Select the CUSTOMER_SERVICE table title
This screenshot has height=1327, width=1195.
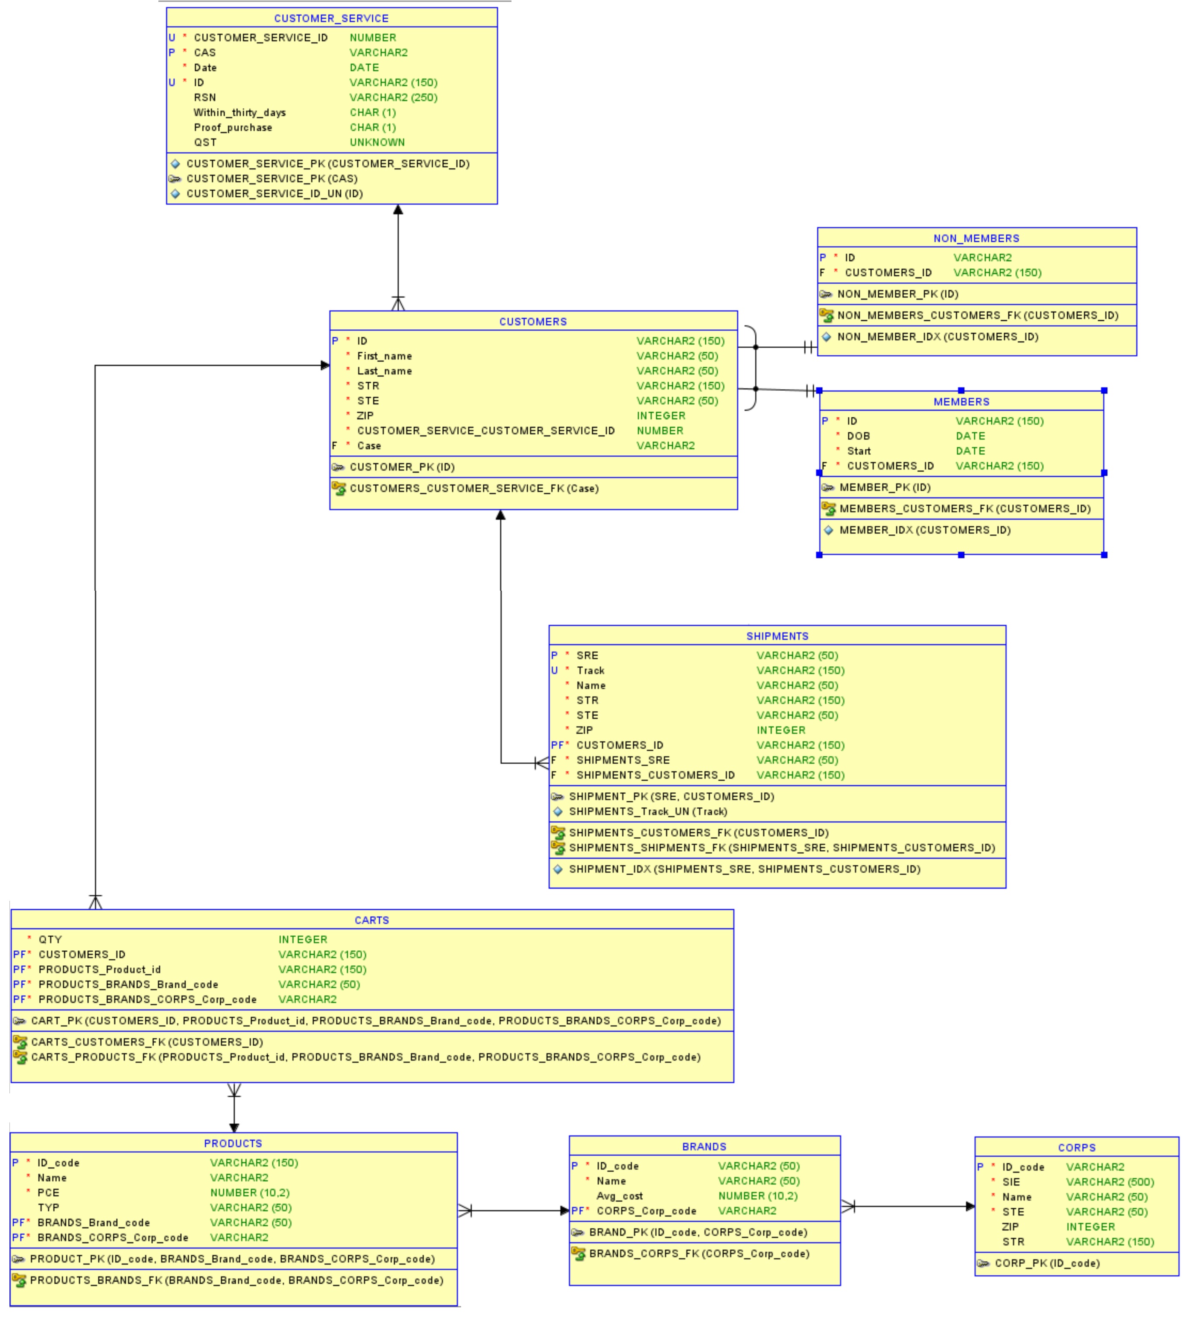[332, 18]
